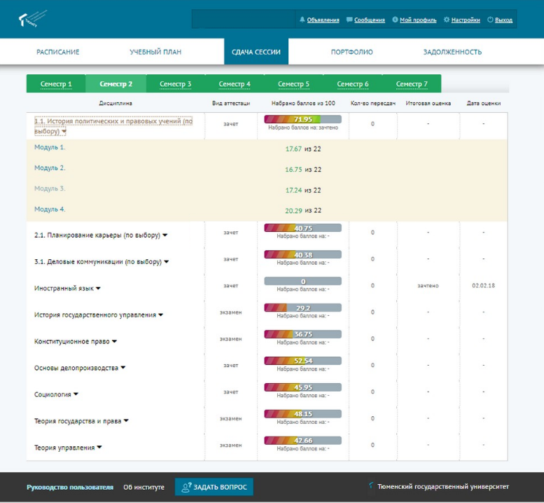The height and width of the screenshot is (503, 544).
Task: Expand the Иностранный язык discipline details
Action: point(99,288)
